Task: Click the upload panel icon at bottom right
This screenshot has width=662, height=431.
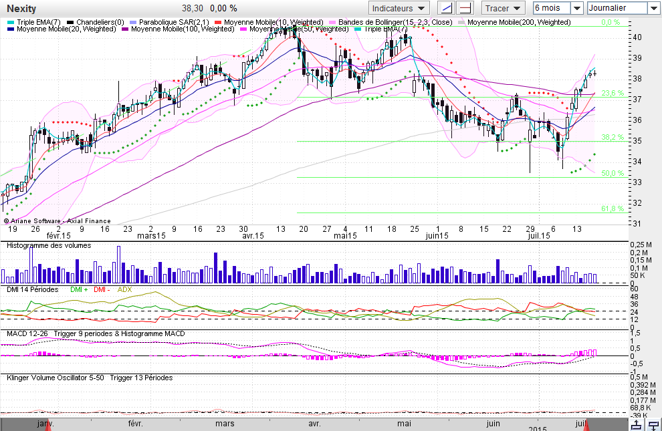Action: (637, 425)
